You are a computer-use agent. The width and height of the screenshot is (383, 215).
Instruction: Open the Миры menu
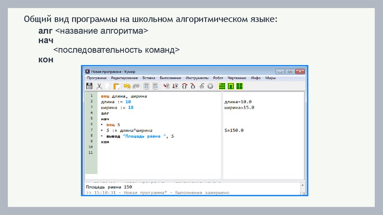tap(270, 78)
